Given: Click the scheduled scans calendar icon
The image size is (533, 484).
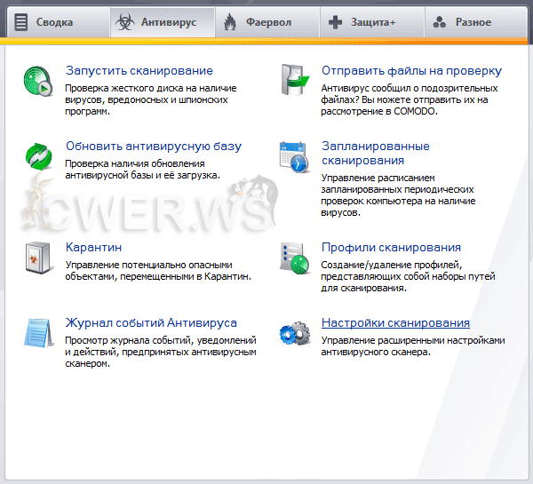Looking at the screenshot, I should click(294, 156).
